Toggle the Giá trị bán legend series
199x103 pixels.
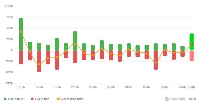pyautogui.click(x=40, y=99)
